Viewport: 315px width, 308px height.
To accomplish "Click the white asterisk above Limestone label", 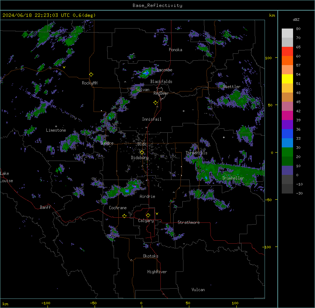I will 56,127.
